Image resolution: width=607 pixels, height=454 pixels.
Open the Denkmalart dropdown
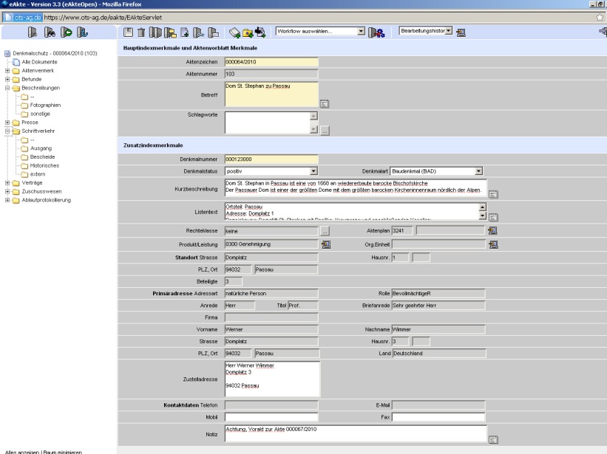[x=478, y=171]
